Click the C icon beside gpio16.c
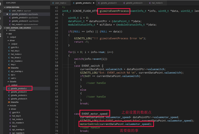199x134 pixels. point(9,47)
